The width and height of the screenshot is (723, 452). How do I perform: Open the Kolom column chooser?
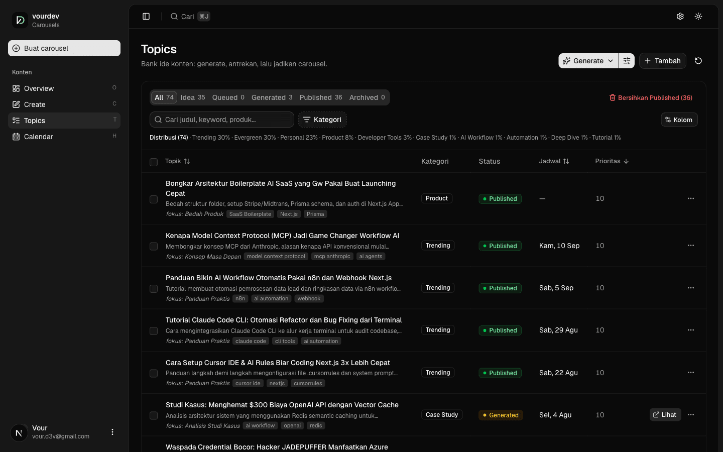(679, 120)
